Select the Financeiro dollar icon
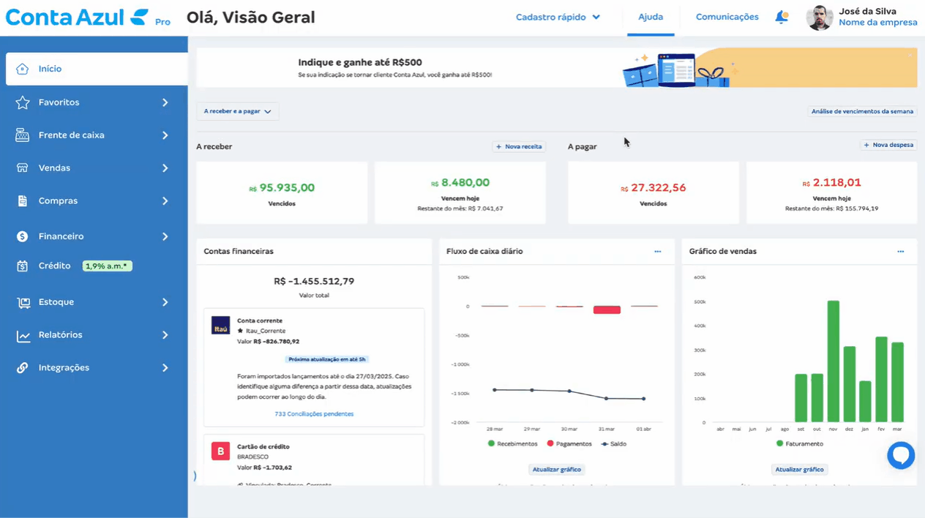Viewport: 925px width, 518px height. (x=20, y=236)
